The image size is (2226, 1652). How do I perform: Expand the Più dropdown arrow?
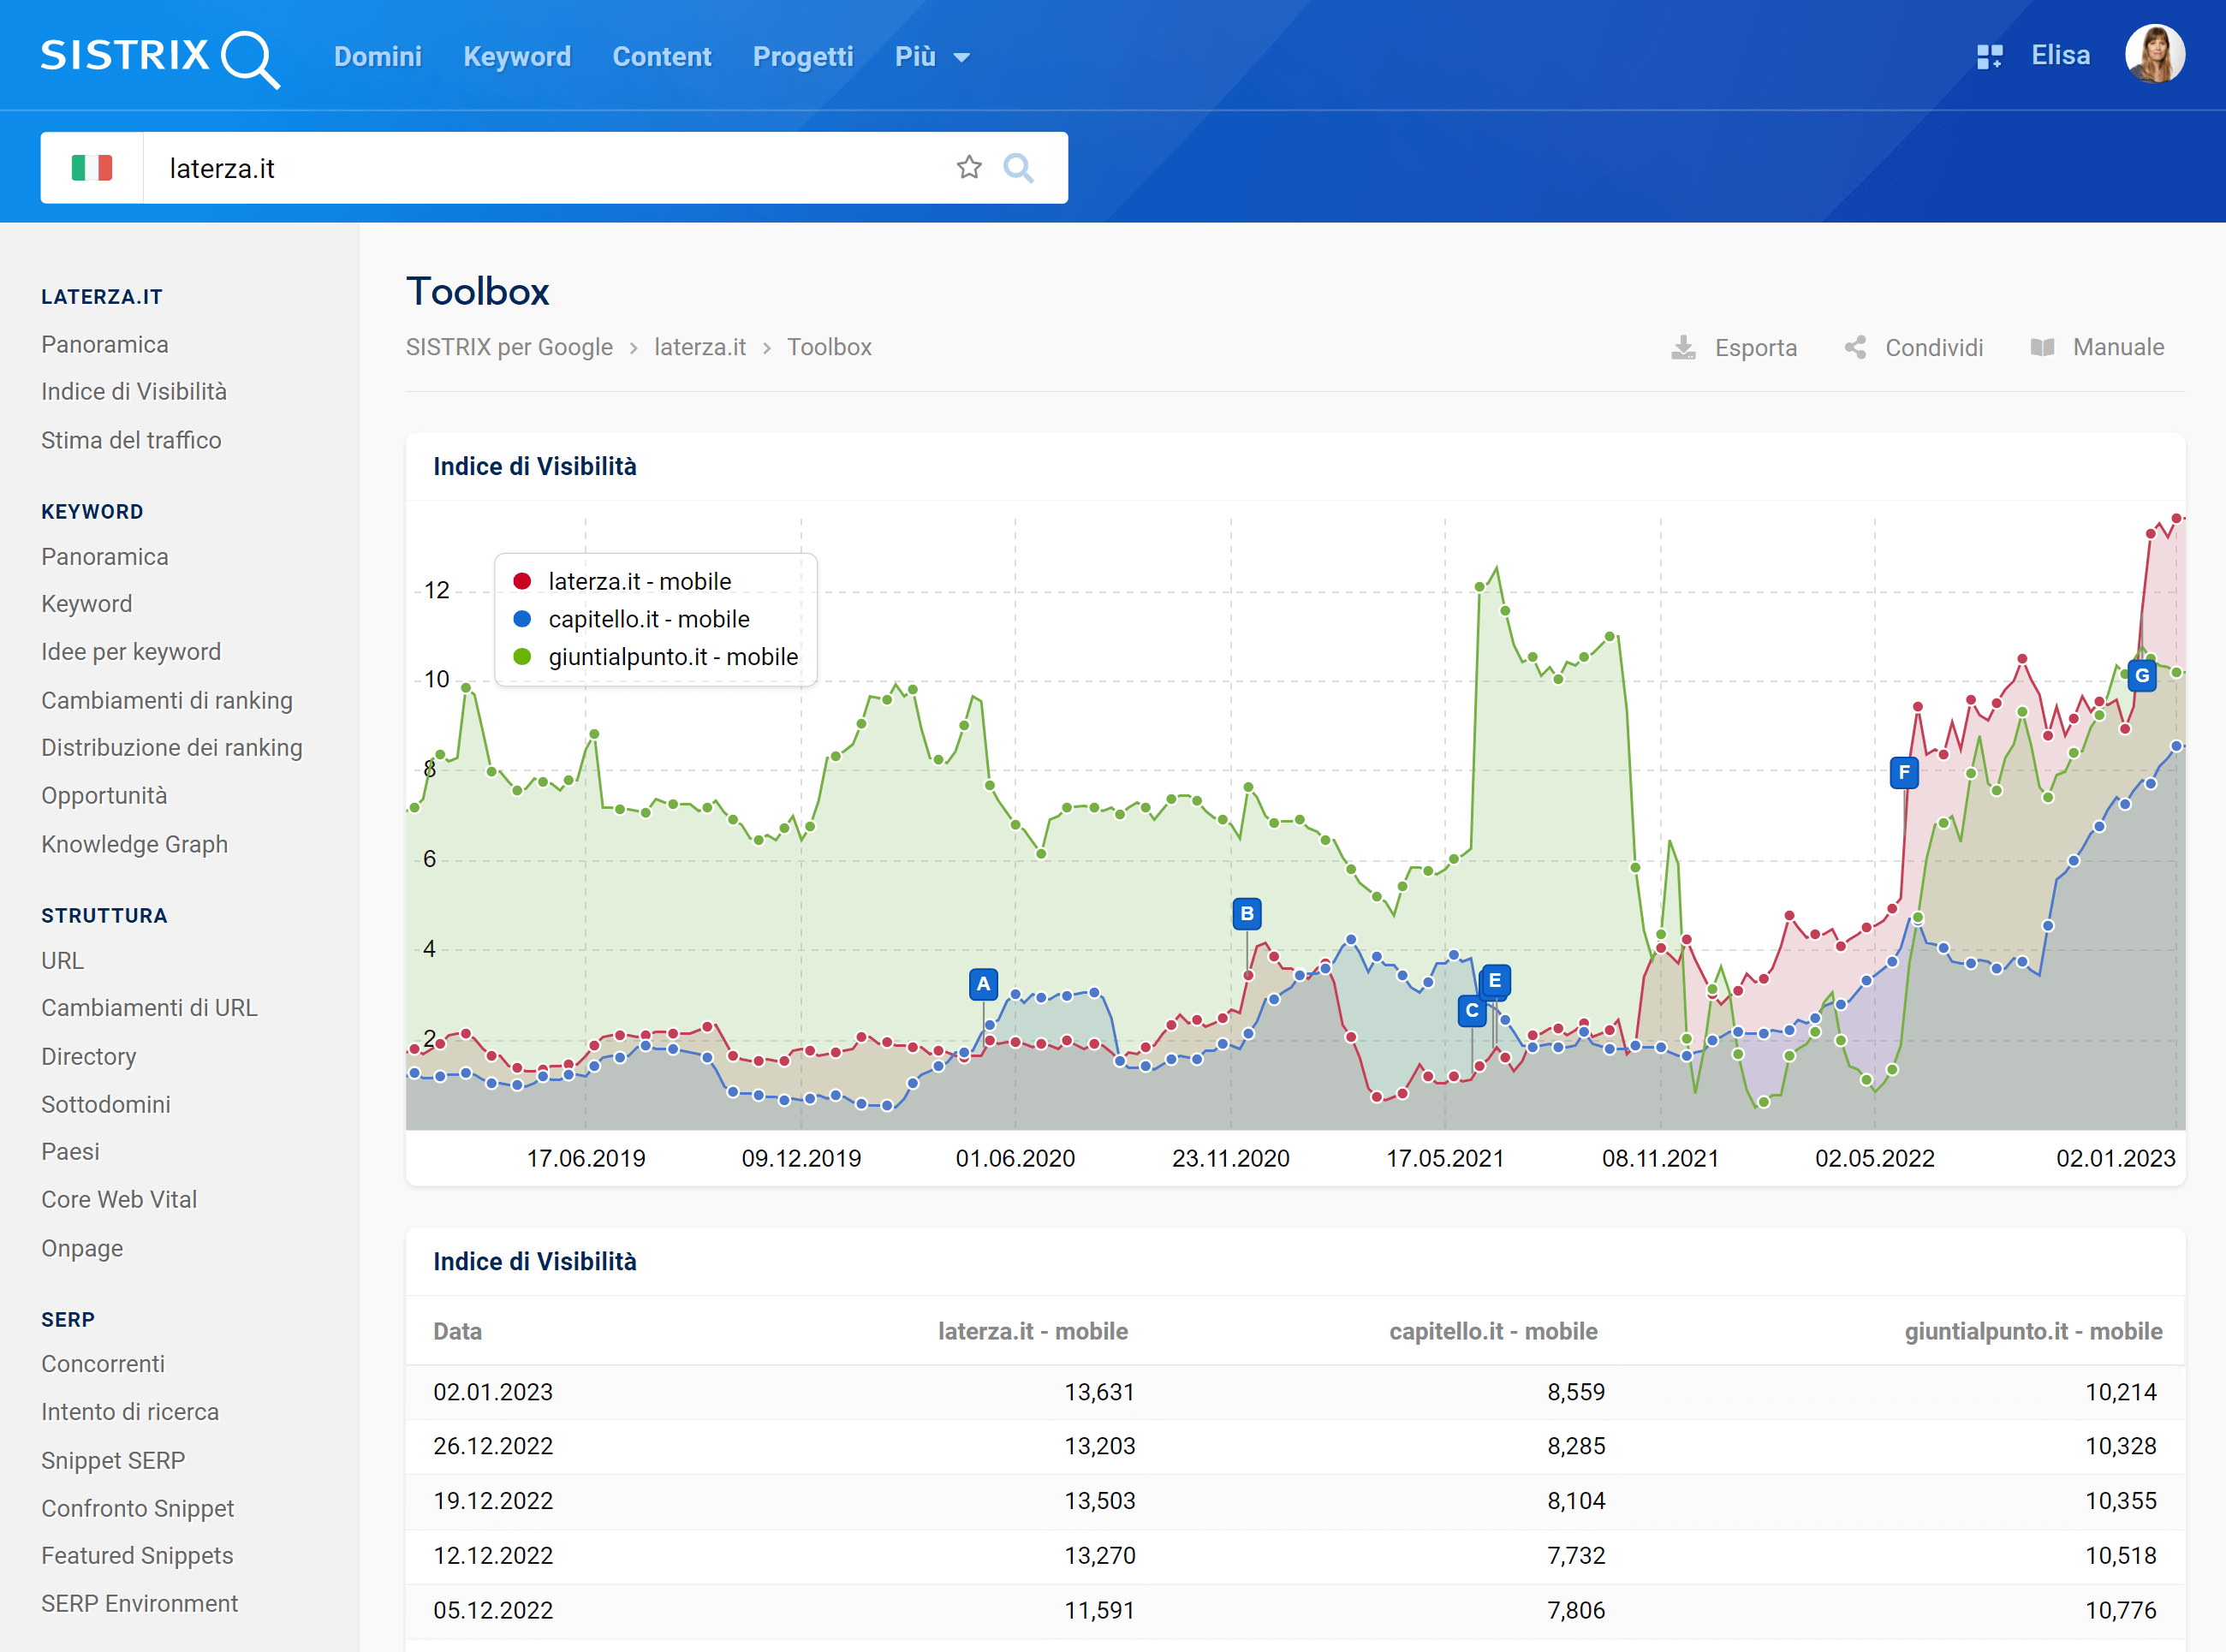(961, 58)
